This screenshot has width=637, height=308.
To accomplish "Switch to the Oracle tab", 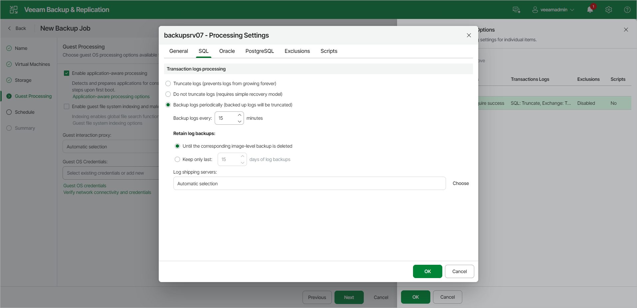I will coord(227,51).
